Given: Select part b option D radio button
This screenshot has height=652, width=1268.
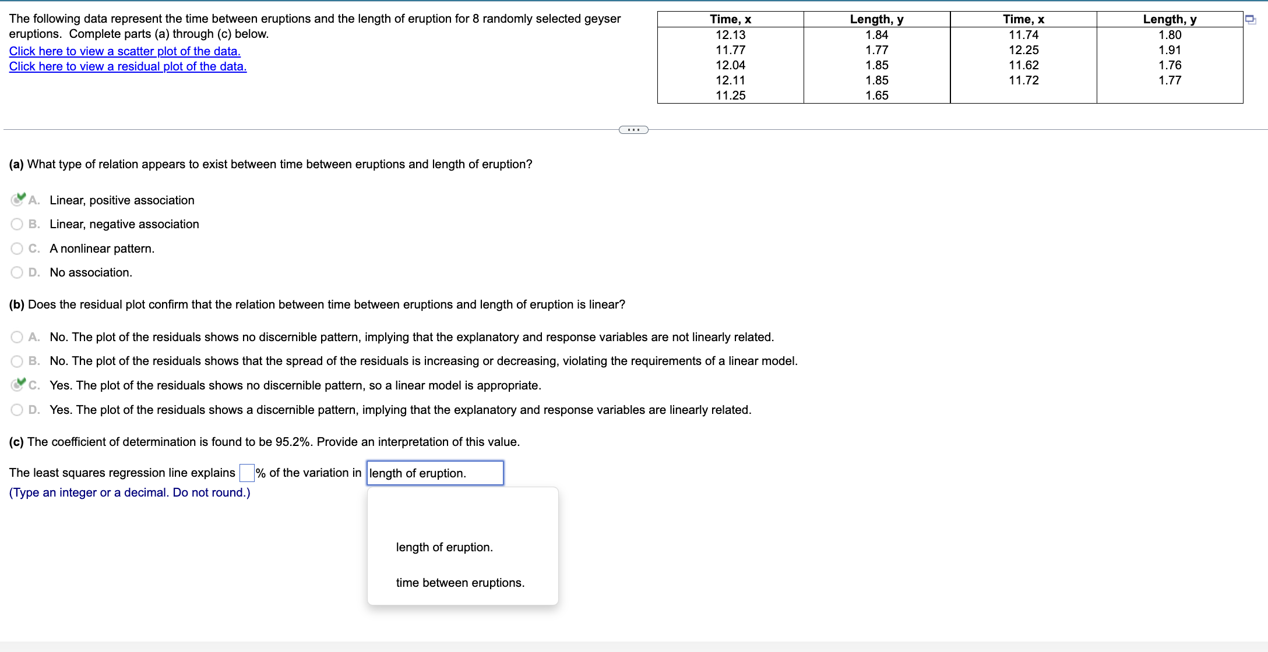Looking at the screenshot, I should point(17,409).
